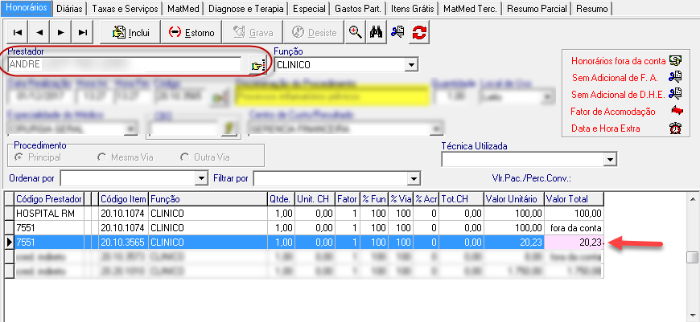Viewport: 700px width, 322px height.
Task: Click the Código Item column header
Action: [x=124, y=199]
